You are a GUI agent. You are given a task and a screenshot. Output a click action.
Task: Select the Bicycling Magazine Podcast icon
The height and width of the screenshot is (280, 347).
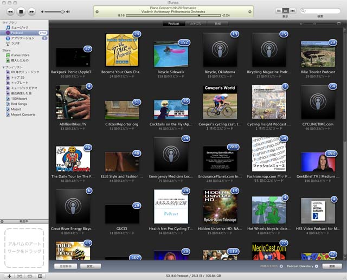coord(269,49)
